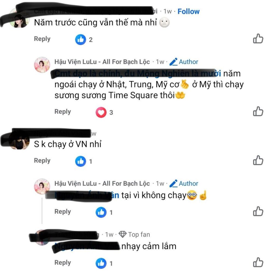
Task: Reply to 'Năm trước cũng vẫn thế mà nhỉ'
Action: click(42, 39)
